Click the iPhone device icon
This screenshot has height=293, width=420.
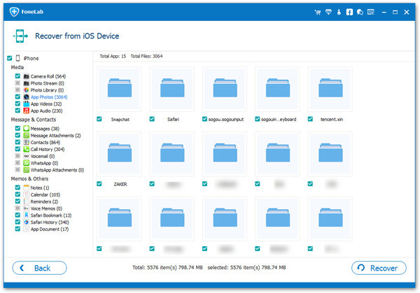[18, 58]
